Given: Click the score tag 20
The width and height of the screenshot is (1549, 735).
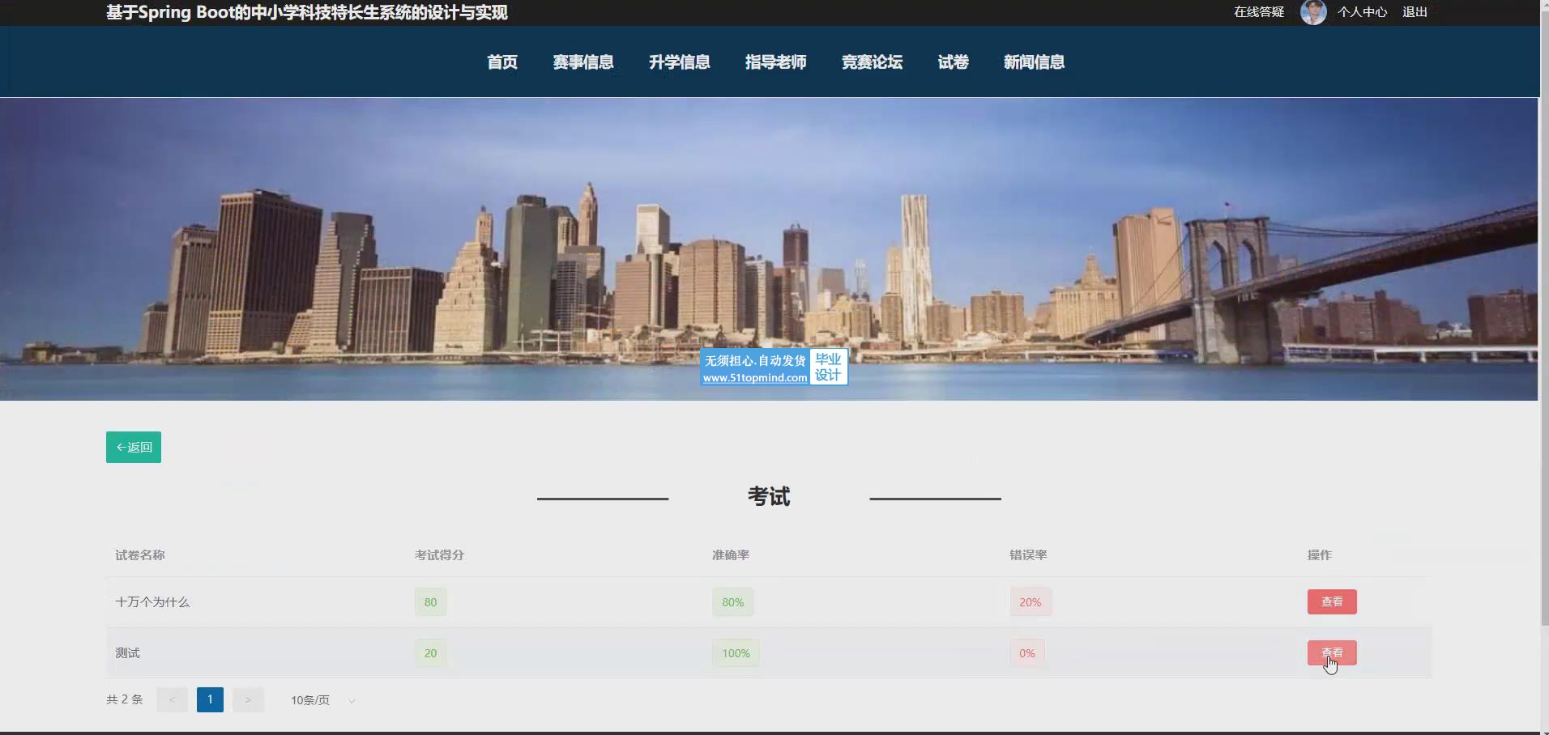Looking at the screenshot, I should [430, 653].
